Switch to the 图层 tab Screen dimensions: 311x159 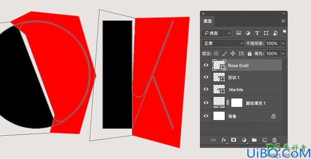(x=207, y=21)
